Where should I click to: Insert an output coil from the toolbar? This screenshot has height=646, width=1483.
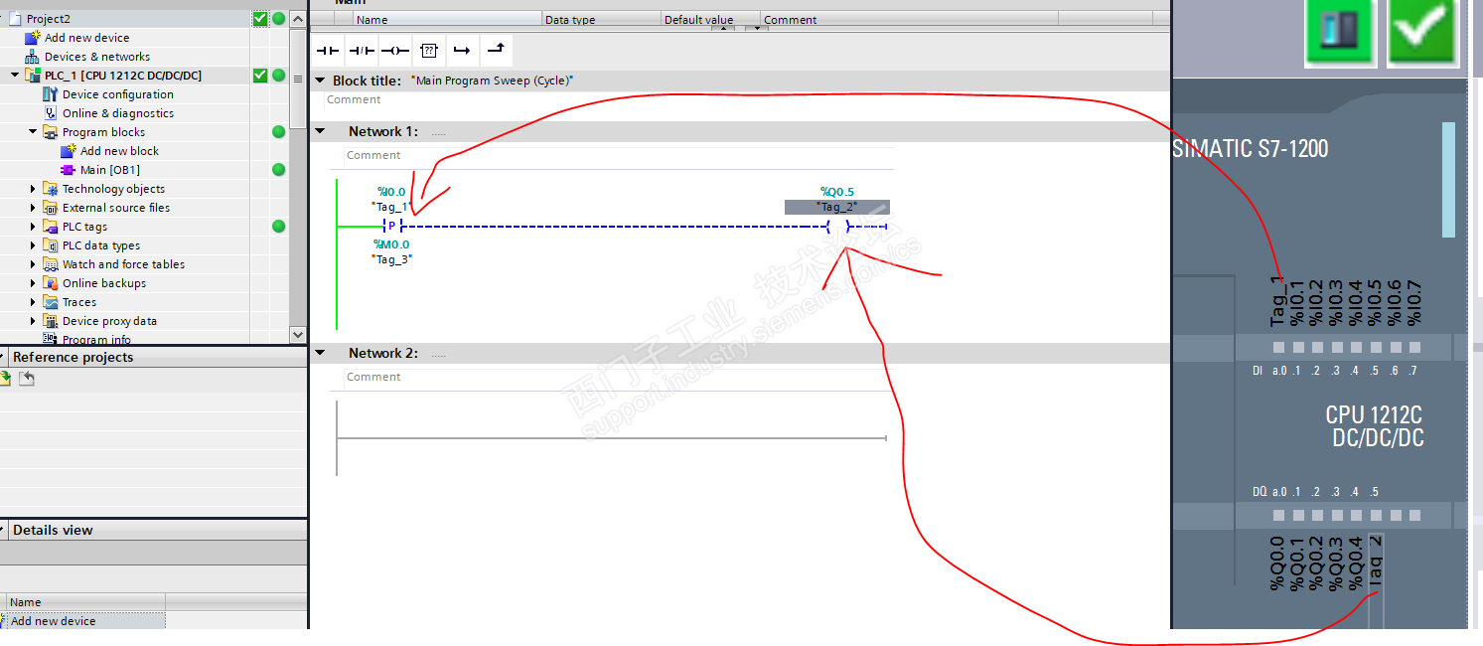(x=394, y=50)
